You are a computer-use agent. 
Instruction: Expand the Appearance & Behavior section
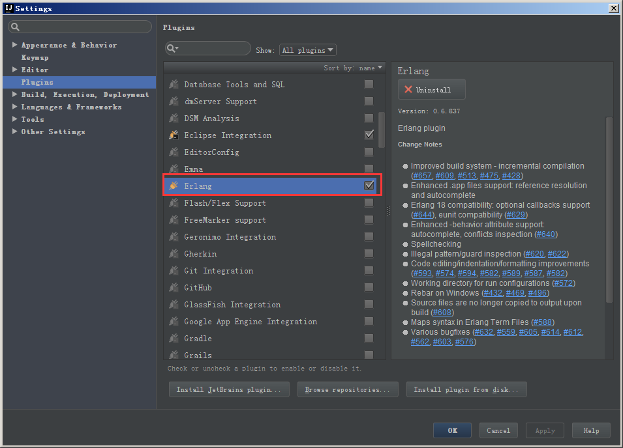point(14,45)
